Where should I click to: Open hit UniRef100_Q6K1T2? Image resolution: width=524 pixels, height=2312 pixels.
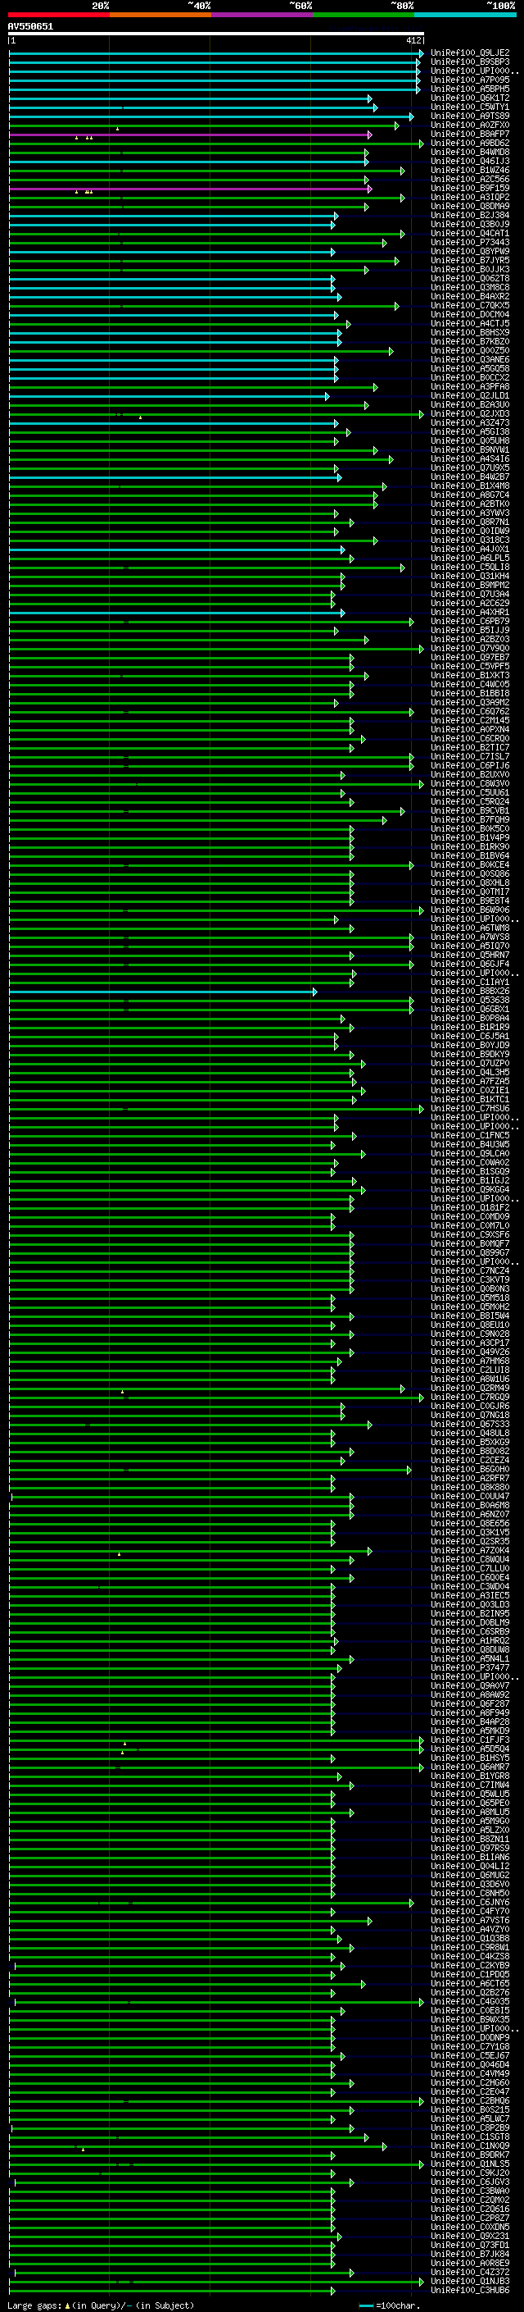tap(470, 98)
